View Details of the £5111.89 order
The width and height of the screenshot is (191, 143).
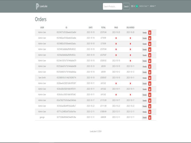pyautogui.click(x=145, y=106)
